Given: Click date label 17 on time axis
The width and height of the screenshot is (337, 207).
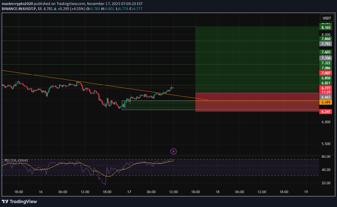Looking at the screenshot, I should click(x=129, y=192).
